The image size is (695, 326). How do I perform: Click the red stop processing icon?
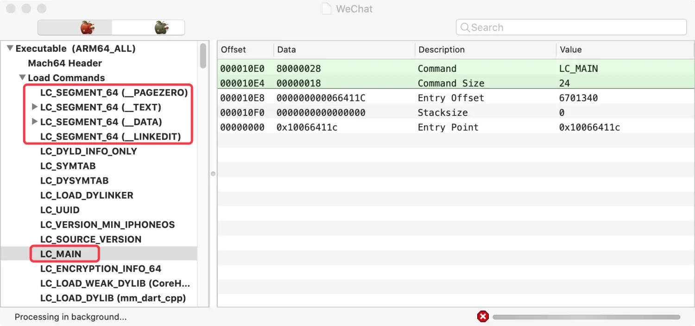(x=483, y=317)
